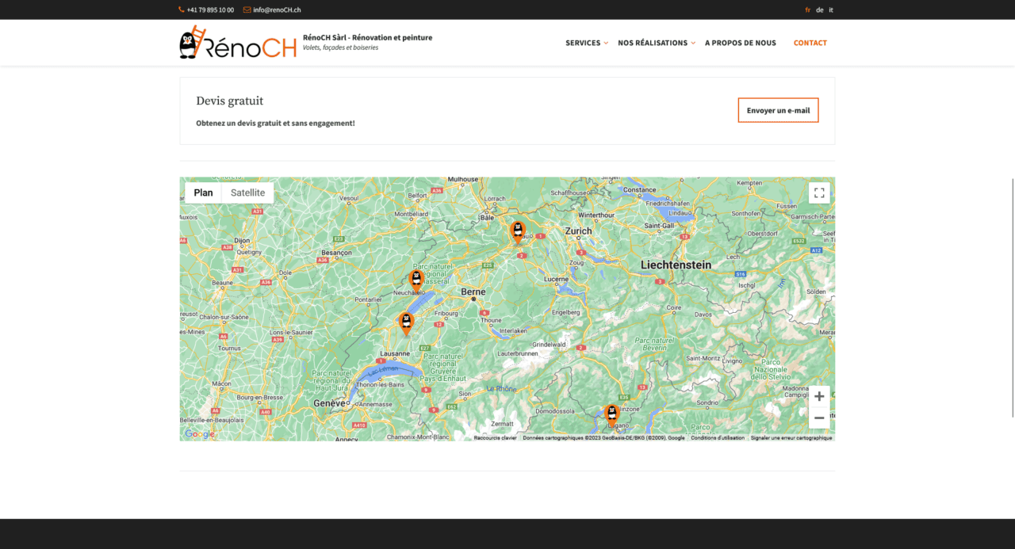Click the info@renoCH.ch email link
Viewport: 1015px width, 549px height.
pyautogui.click(x=277, y=10)
